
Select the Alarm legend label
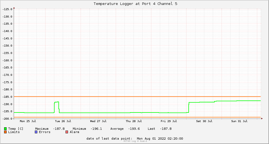point(75,132)
